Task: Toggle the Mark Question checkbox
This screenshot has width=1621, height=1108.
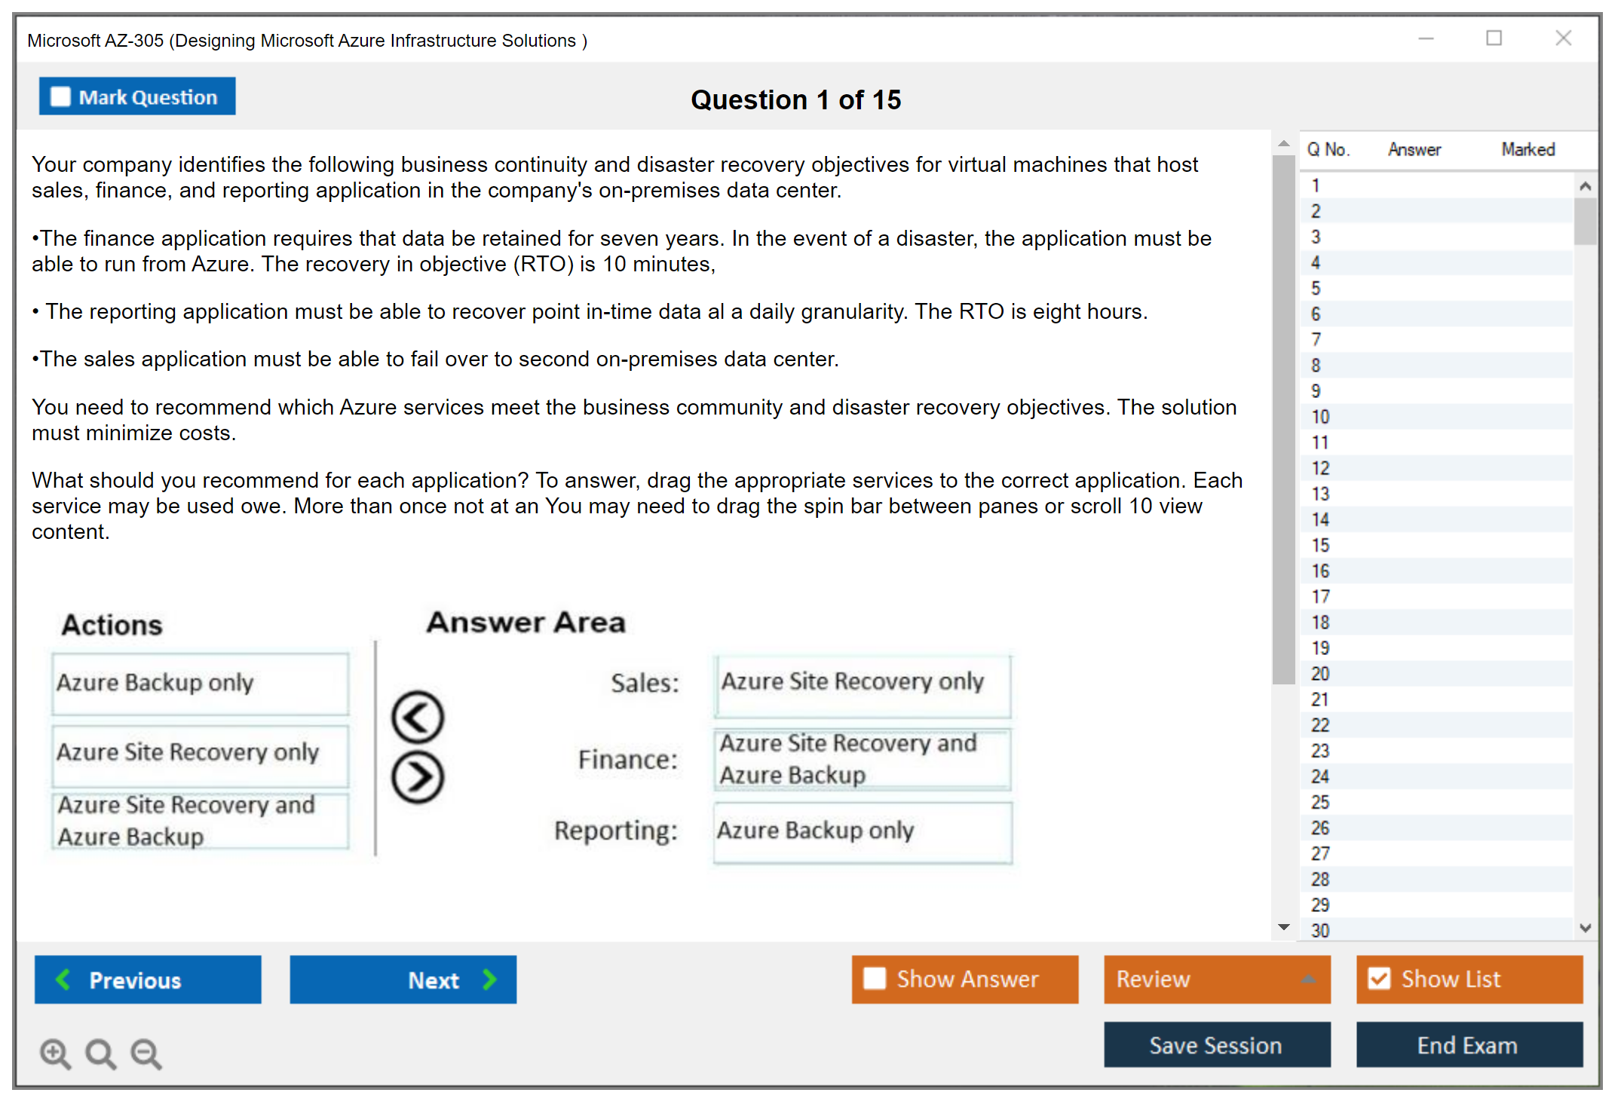Action: coord(60,96)
